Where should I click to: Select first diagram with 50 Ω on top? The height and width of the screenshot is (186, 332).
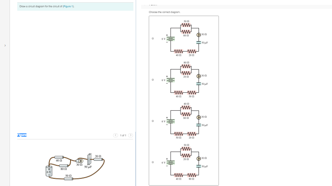click(153, 38)
